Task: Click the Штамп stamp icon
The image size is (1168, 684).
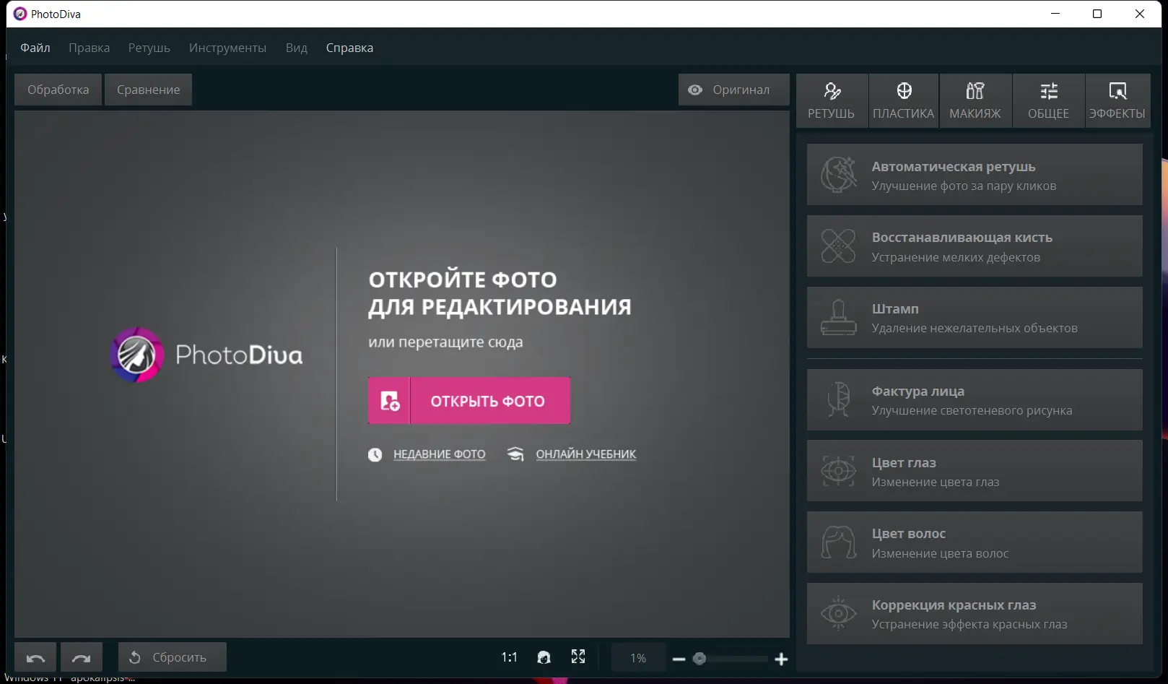Action: 839,318
